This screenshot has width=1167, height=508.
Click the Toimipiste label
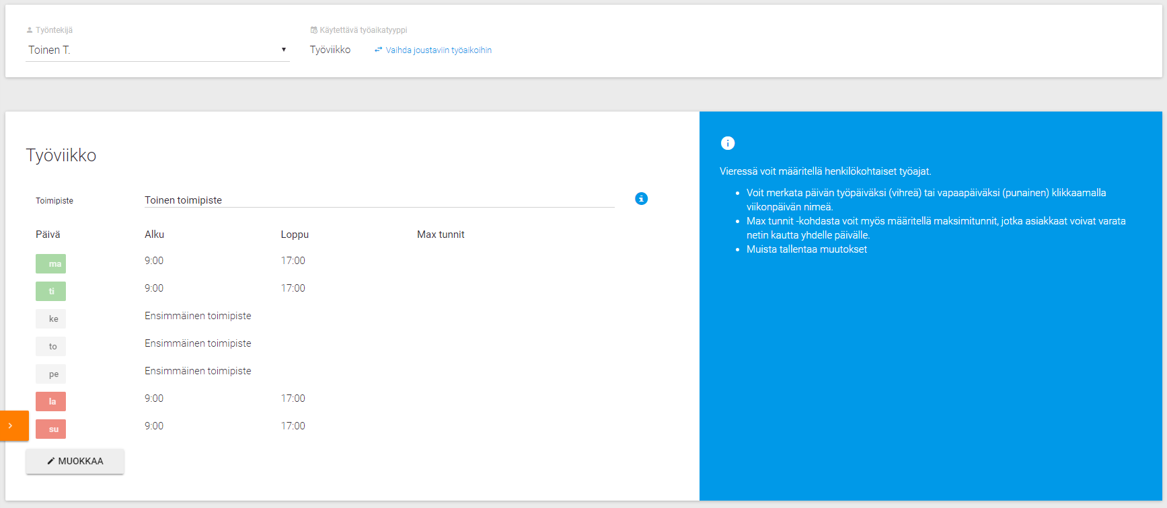[x=54, y=201]
